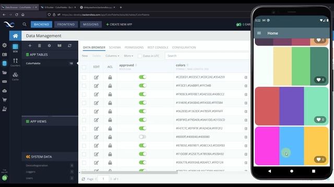Open the documentation book icon
Viewport: 334px width, 187px height.
pyautogui.click(x=59, y=46)
